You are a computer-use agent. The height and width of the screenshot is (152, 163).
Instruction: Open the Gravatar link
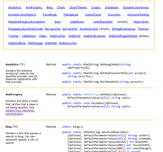point(114,14)
